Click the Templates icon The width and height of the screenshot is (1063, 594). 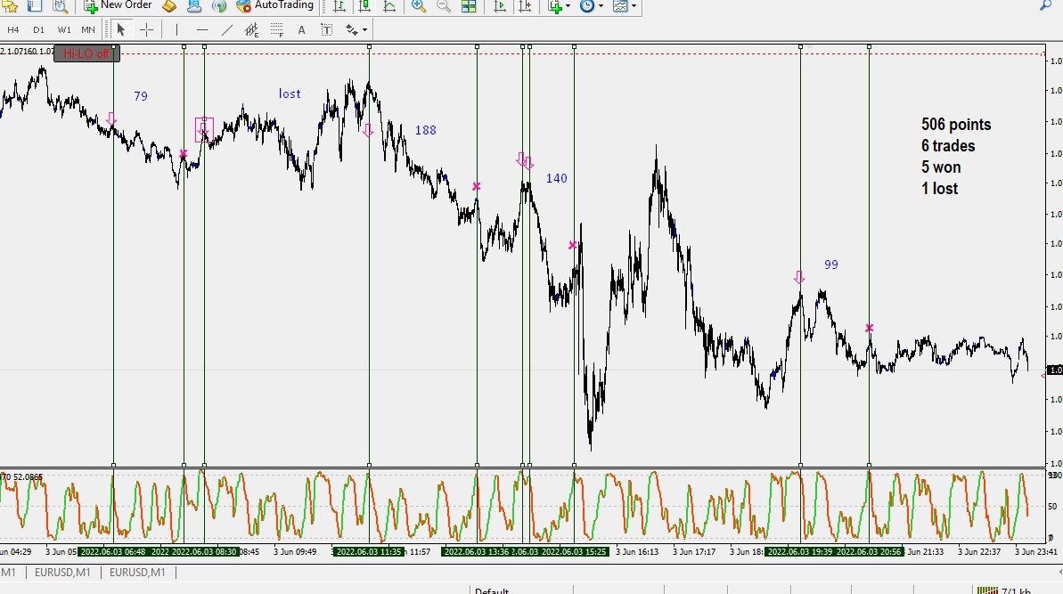click(619, 6)
